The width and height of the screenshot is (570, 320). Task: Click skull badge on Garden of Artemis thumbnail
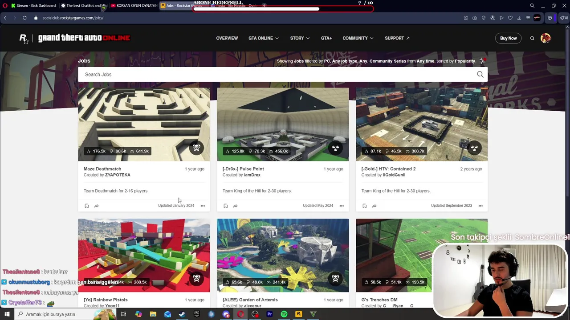335,279
